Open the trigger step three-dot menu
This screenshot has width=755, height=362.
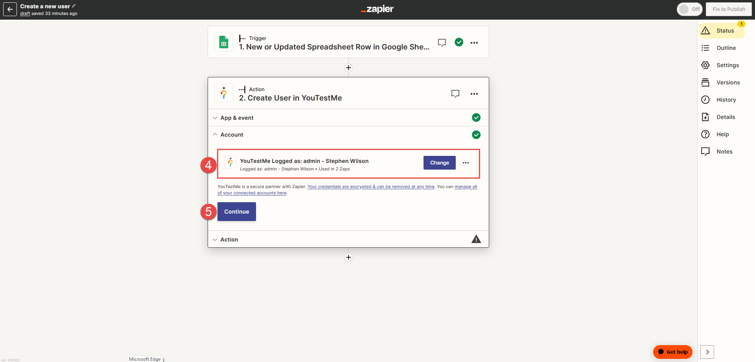[x=474, y=42]
